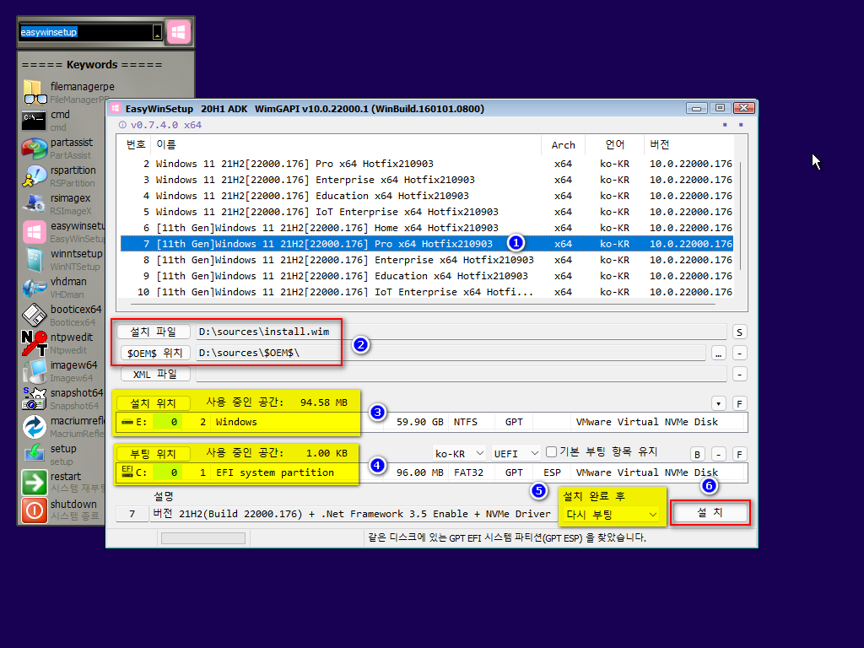Expand install location dropdown arrow button

pyautogui.click(x=718, y=404)
